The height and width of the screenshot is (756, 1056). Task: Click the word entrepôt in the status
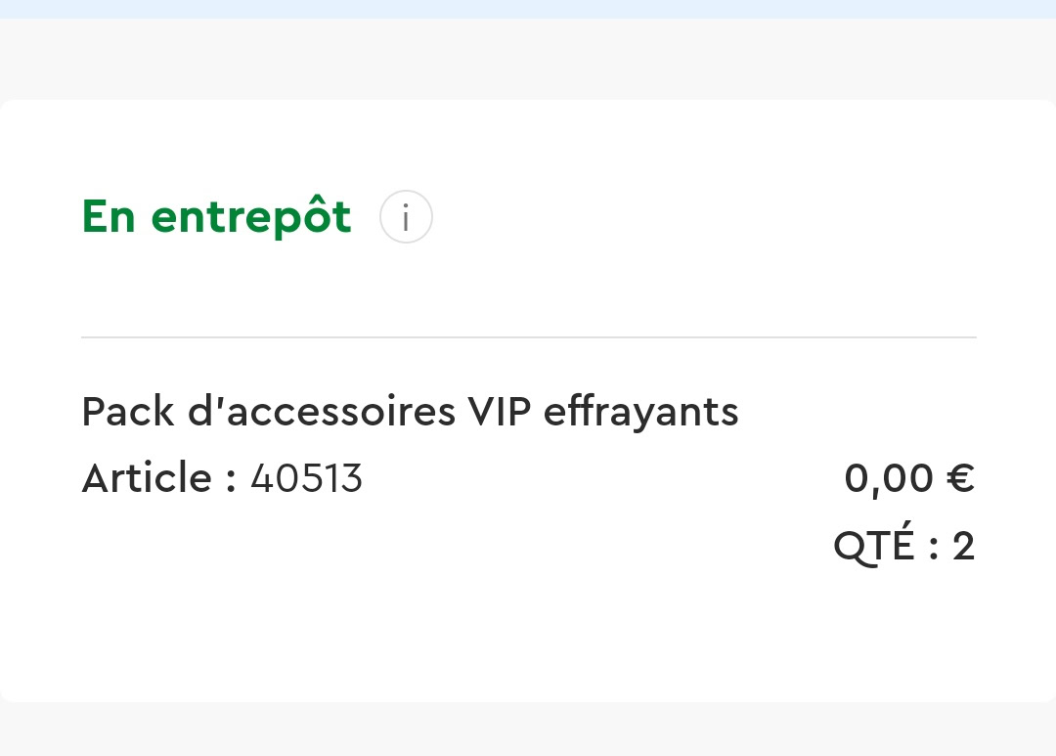(251, 217)
